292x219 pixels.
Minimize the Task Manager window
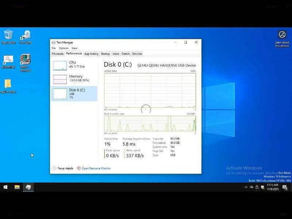coord(175,42)
